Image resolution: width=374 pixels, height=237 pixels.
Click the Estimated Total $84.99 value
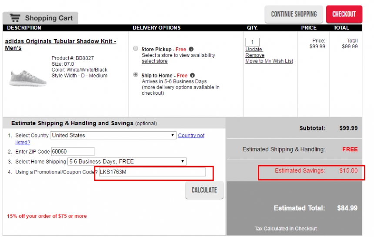click(347, 208)
